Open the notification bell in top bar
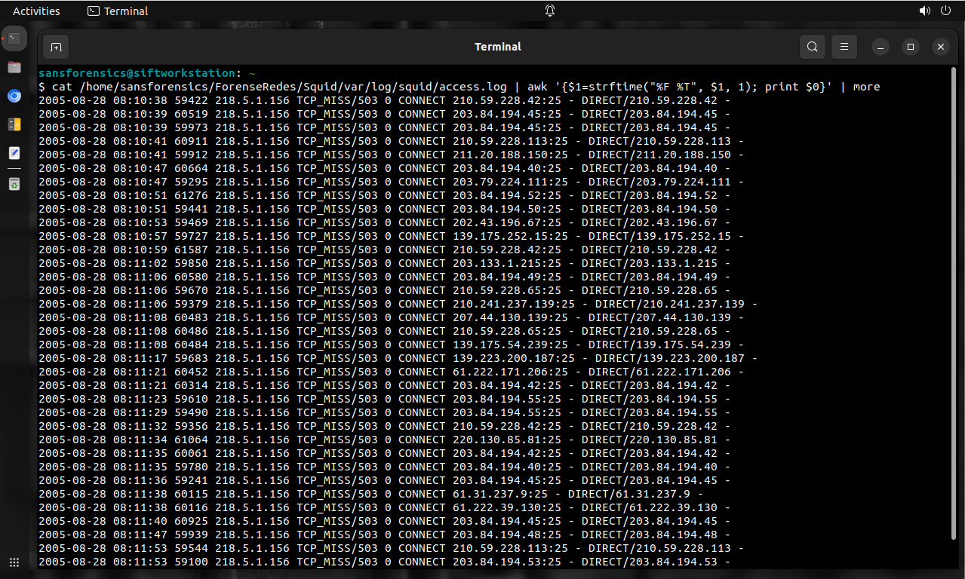 [550, 11]
